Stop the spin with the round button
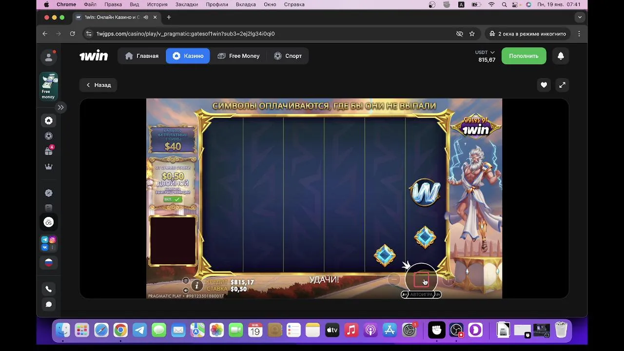 tap(421, 279)
